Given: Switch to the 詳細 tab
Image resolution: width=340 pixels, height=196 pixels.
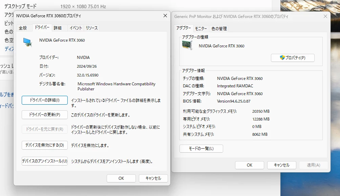Looking at the screenshot, I should click(x=58, y=28).
